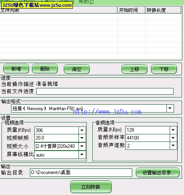
Task: Click the 准备就绪 status text
Action: [47, 84]
